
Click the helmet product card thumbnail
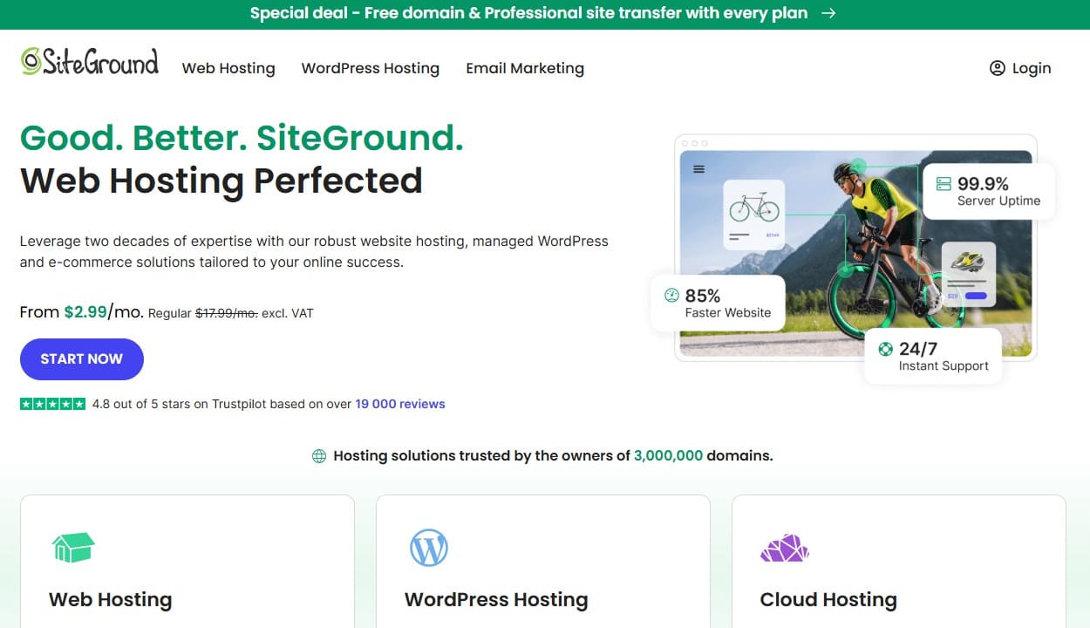pyautogui.click(x=969, y=275)
